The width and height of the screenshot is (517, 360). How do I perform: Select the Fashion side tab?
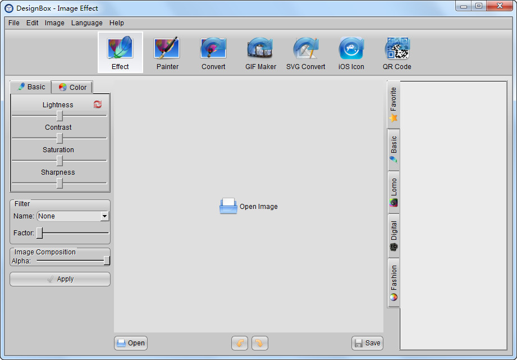coord(394,283)
